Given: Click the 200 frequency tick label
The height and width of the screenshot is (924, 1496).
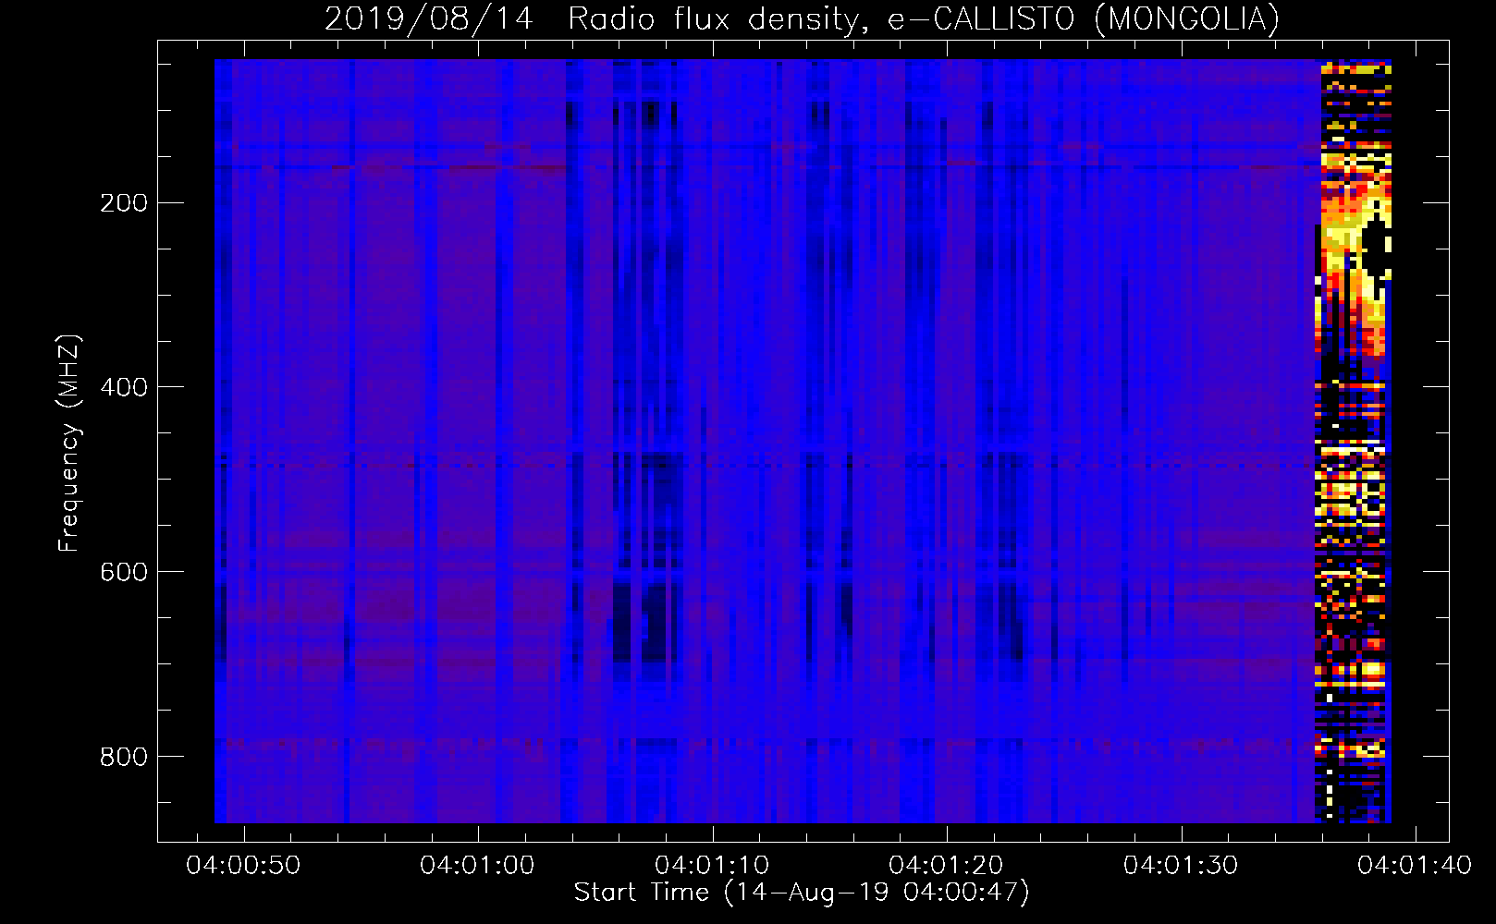Looking at the screenshot, I should pyautogui.click(x=124, y=203).
